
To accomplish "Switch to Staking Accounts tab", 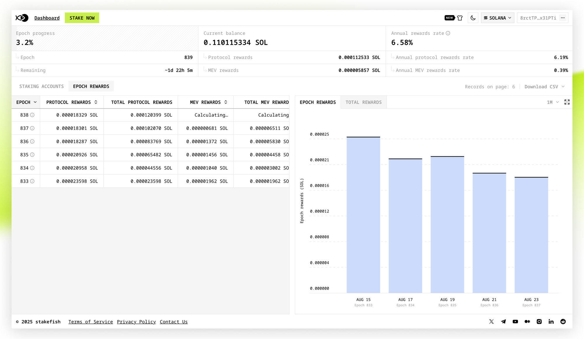I will 41,86.
